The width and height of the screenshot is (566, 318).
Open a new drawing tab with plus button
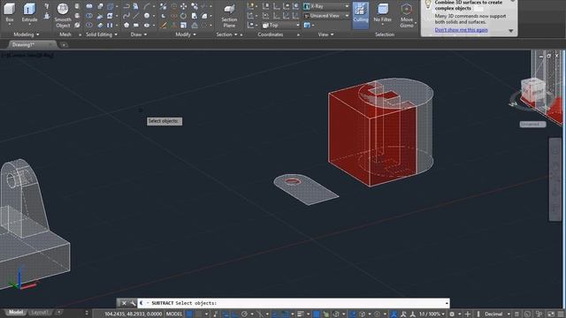[x=64, y=45]
